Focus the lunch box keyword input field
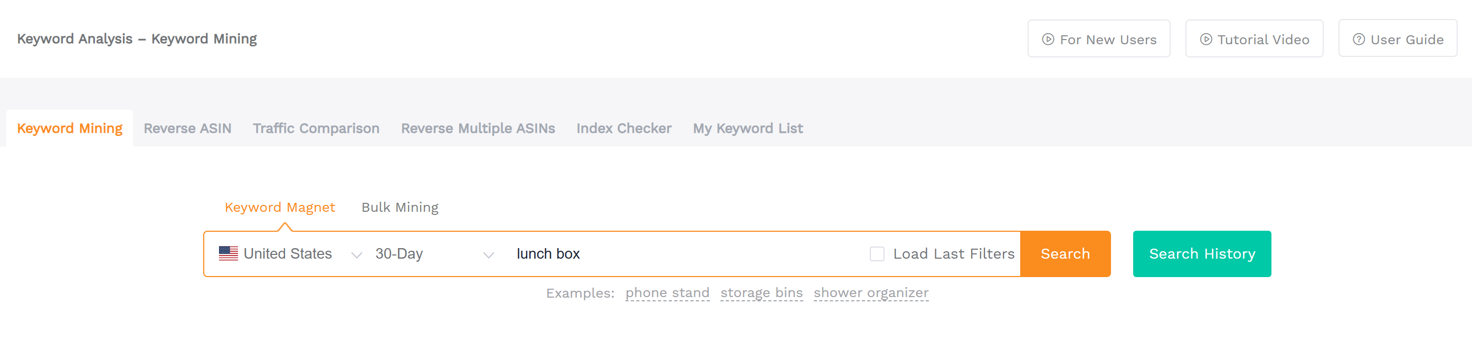The height and width of the screenshot is (354, 1472). point(686,254)
